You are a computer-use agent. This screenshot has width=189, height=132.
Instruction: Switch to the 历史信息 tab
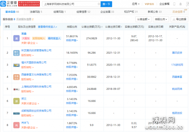178,12
